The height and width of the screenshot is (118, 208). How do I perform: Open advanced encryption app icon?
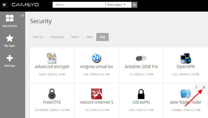pos(51,58)
